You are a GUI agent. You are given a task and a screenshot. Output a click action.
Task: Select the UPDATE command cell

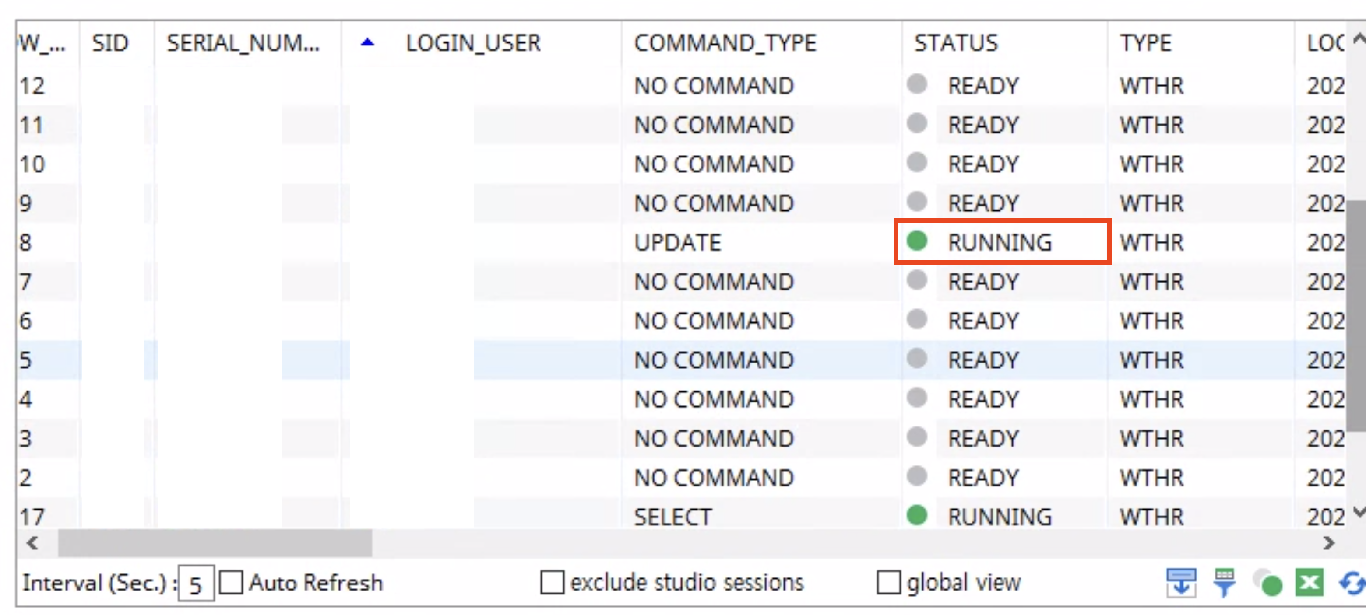[x=677, y=243]
